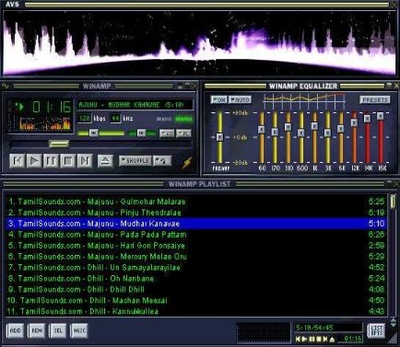Toggle the equalizer ON button
This screenshot has width=400, height=347.
(219, 99)
